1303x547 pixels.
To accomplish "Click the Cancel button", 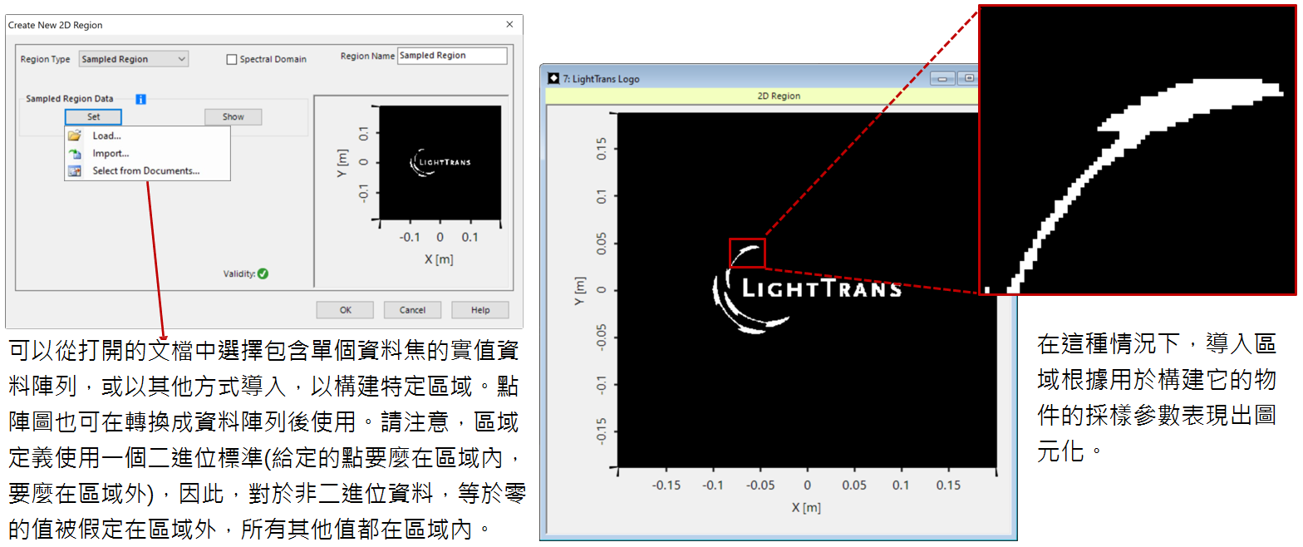I will pos(412,310).
